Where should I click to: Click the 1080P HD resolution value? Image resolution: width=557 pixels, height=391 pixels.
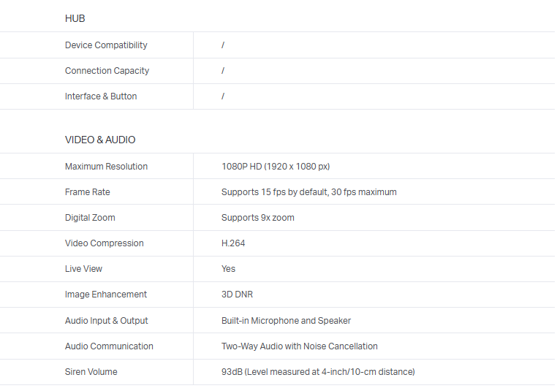276,167
